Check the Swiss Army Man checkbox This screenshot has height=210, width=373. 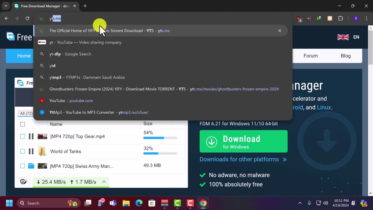click(x=22, y=166)
